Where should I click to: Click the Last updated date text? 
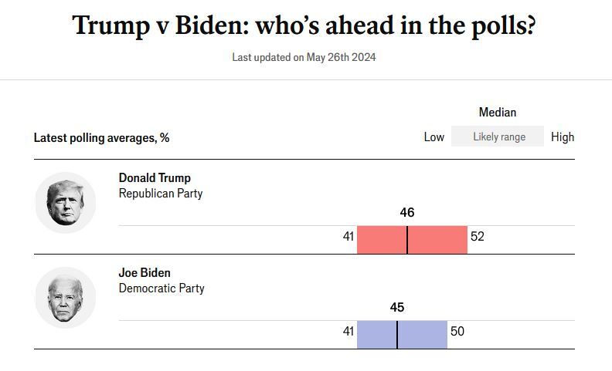(304, 57)
